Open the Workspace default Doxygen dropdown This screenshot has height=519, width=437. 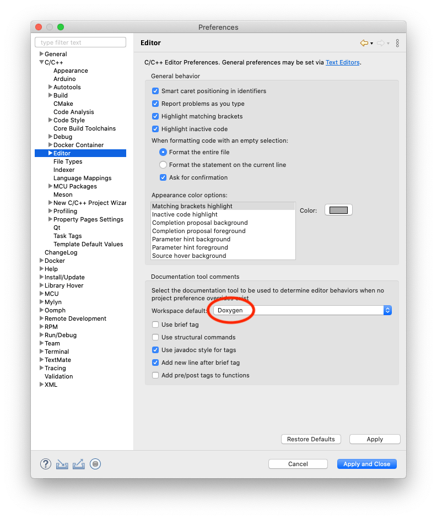tap(303, 310)
